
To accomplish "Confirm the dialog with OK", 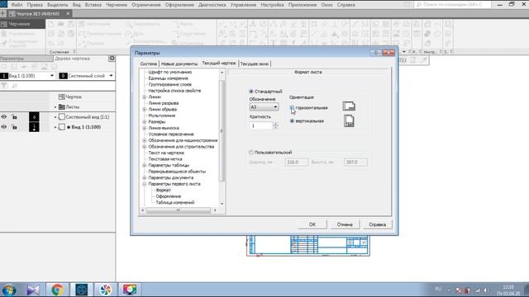I will point(312,224).
